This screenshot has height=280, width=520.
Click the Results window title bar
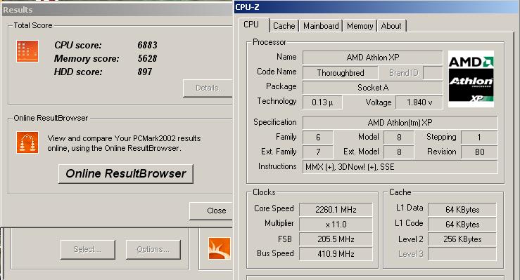click(x=116, y=10)
